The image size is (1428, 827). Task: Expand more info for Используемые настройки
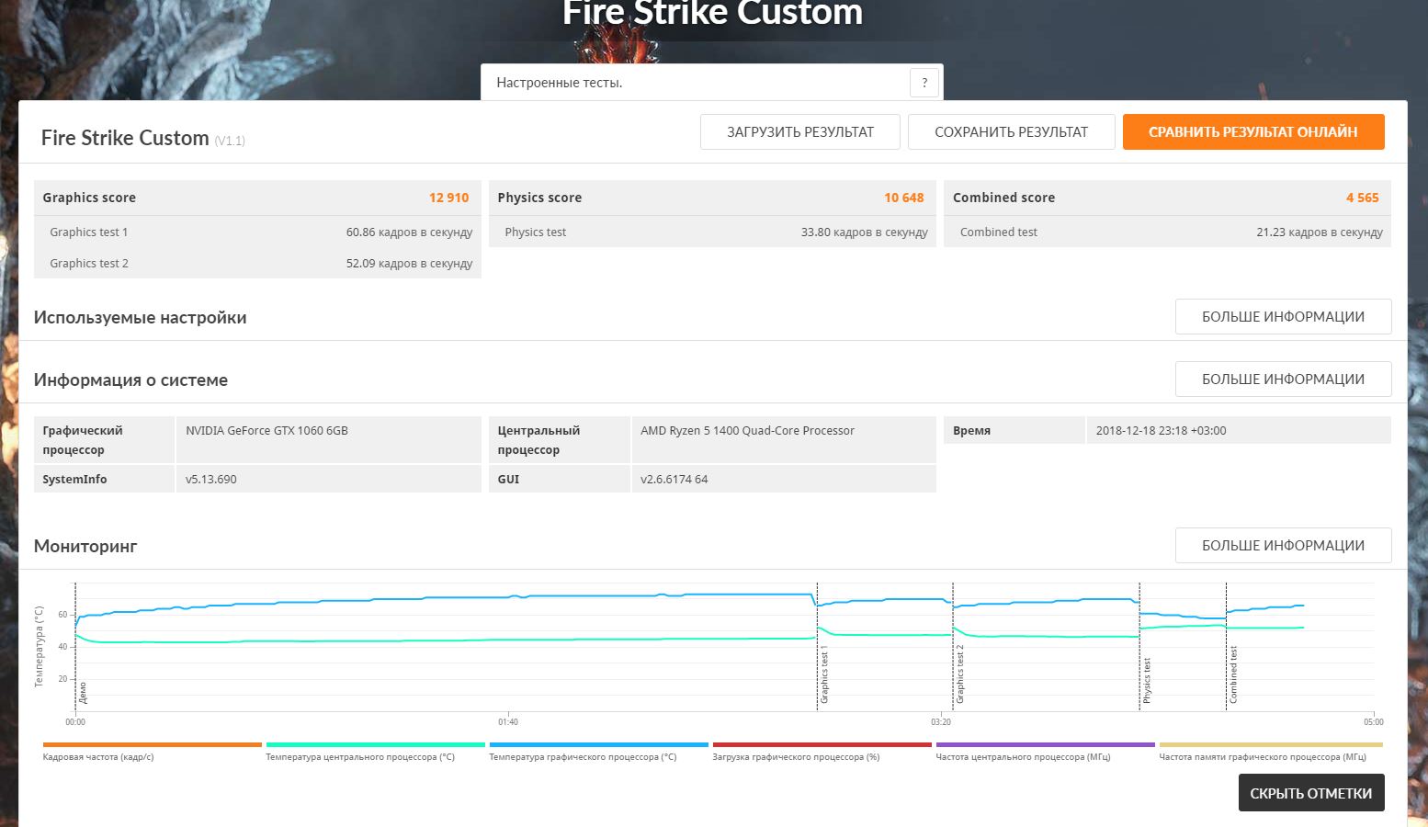[x=1282, y=317]
